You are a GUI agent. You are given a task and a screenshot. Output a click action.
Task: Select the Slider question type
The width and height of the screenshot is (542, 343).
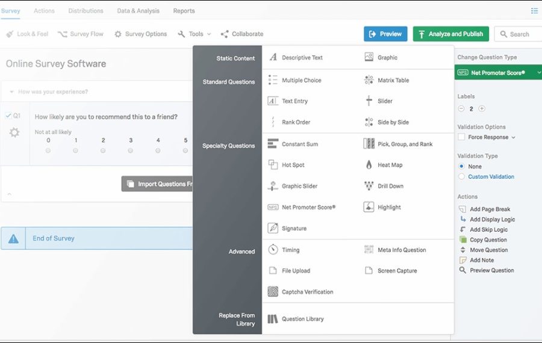pos(385,101)
